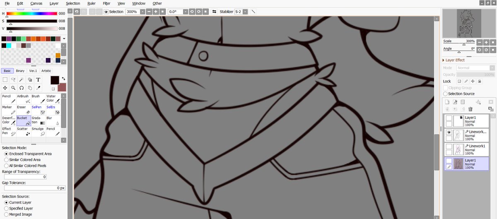Select the Text tool

[38, 79]
